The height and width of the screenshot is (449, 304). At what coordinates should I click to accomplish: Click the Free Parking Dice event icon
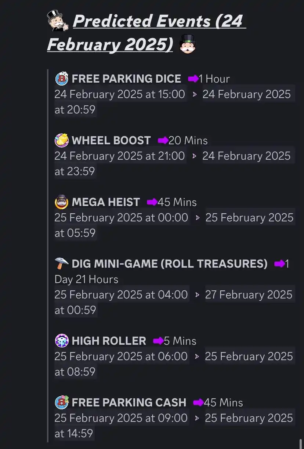pos(62,79)
